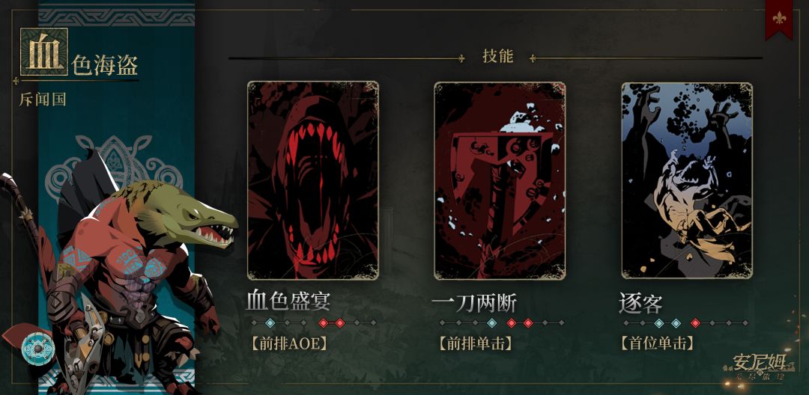809x395 pixels.
Task: Click the gold 血 character emblem
Action: tap(44, 52)
